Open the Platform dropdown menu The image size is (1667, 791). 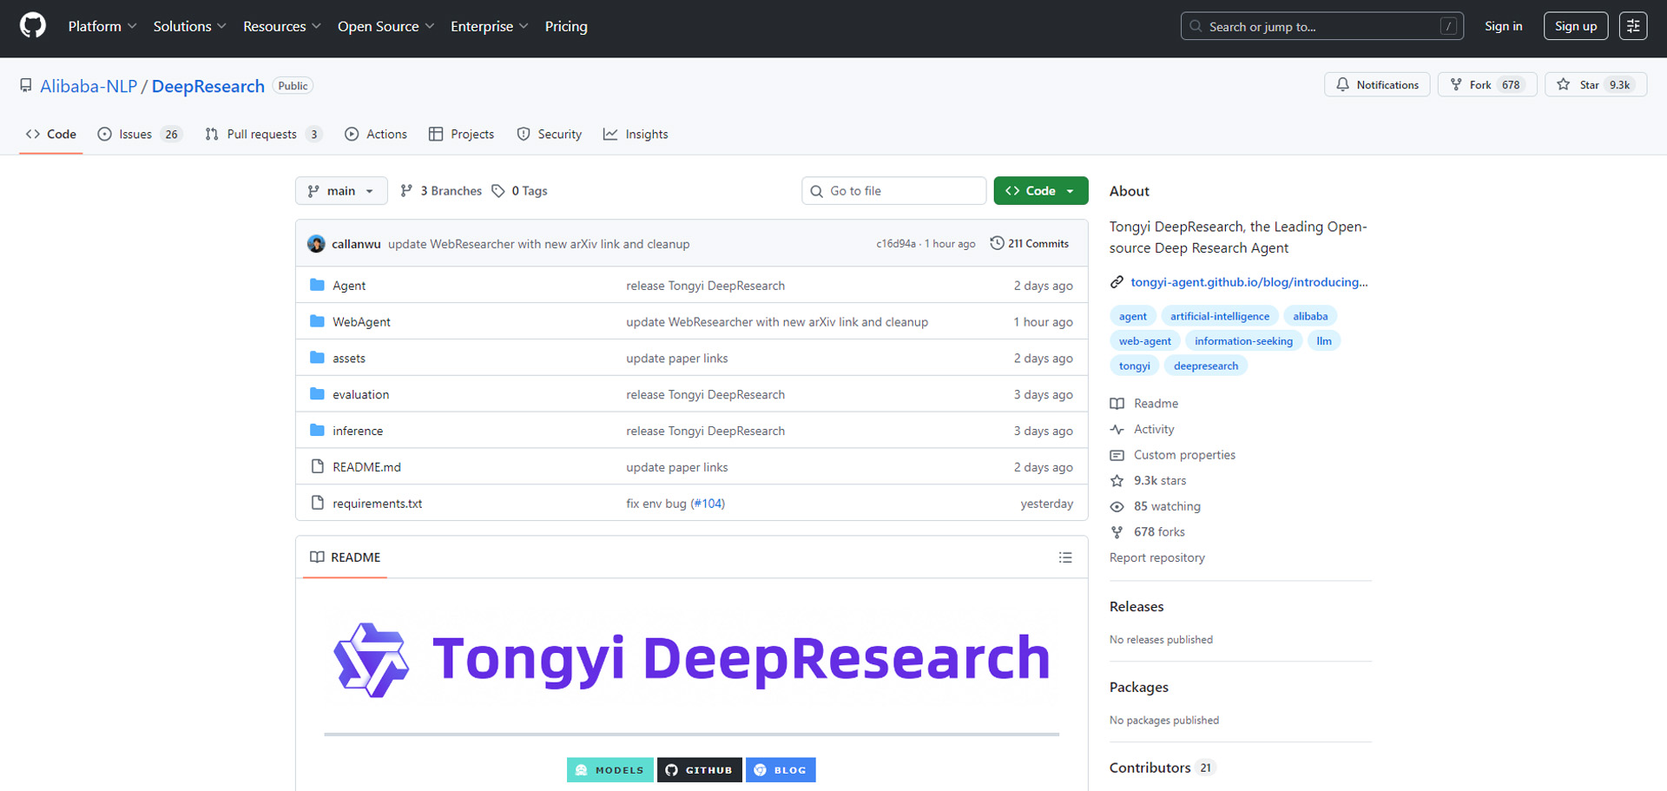(102, 26)
